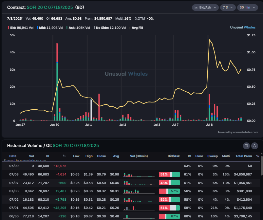This screenshot has height=220, width=263.
Task: Click the OI: 66,683 summary stat
Action: 54,18
